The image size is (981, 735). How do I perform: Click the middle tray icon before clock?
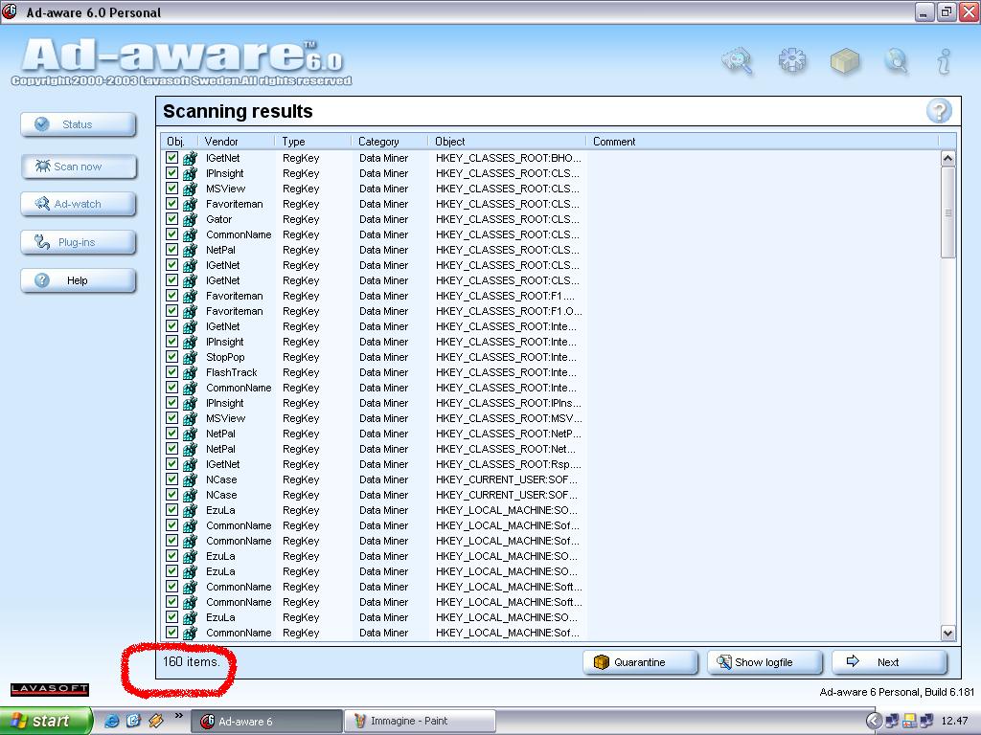point(909,721)
